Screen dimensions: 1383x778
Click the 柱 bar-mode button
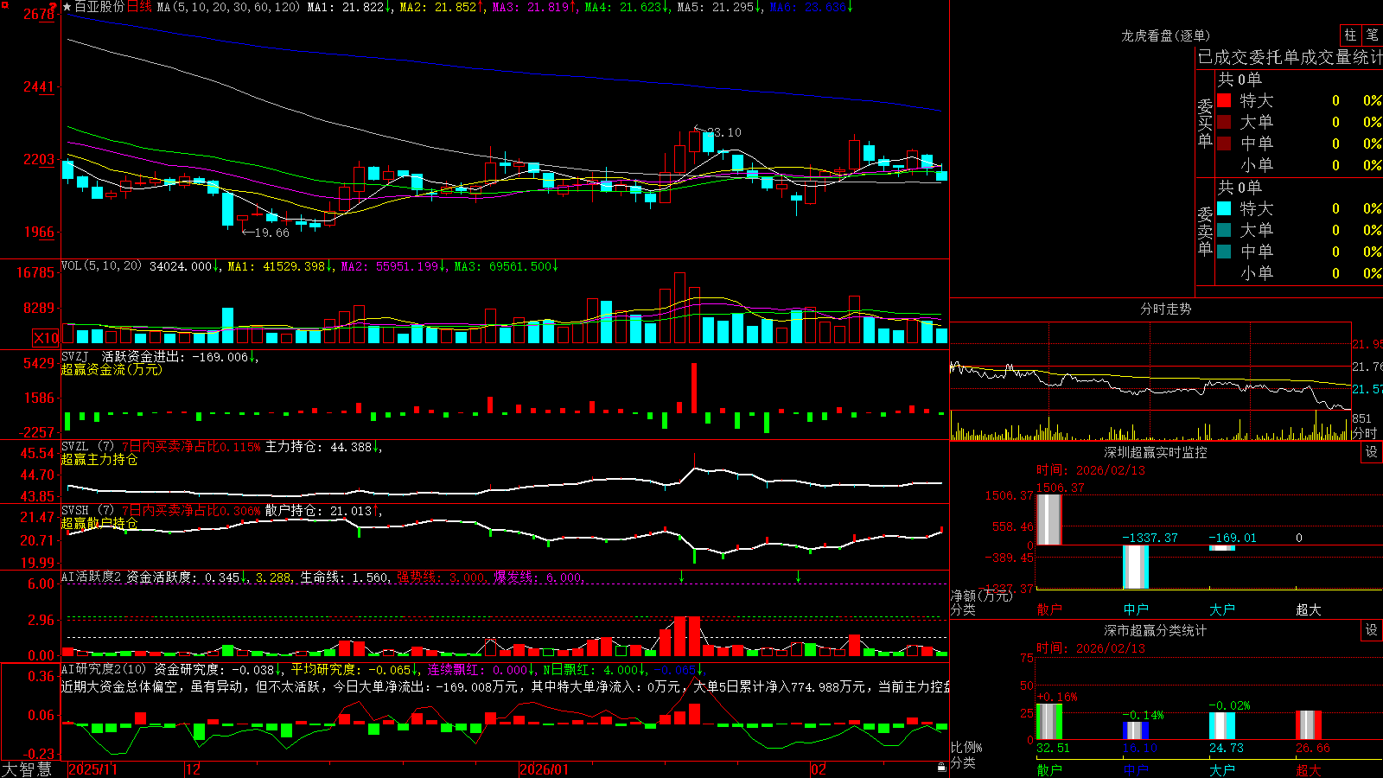click(x=1350, y=35)
